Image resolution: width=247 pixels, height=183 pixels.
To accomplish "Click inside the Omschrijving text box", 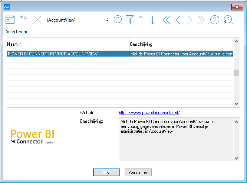I will point(176,140).
